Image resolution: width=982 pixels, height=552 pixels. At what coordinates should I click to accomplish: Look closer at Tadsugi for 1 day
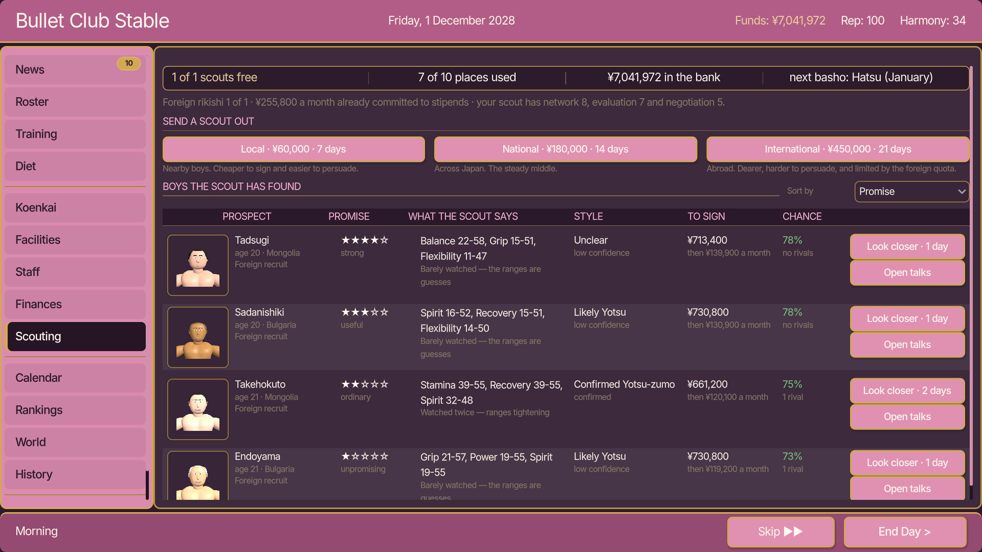pos(907,247)
